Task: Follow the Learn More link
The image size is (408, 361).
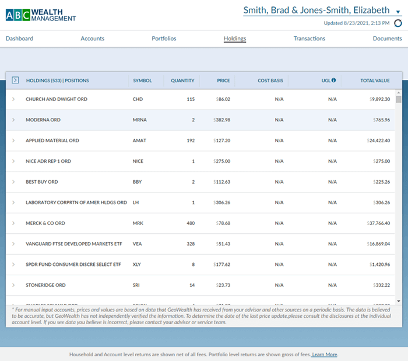Action: coord(325,355)
